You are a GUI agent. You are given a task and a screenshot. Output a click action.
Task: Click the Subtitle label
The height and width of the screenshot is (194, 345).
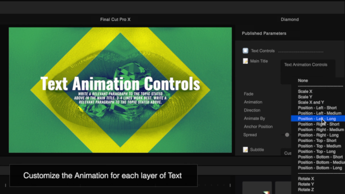(257, 150)
